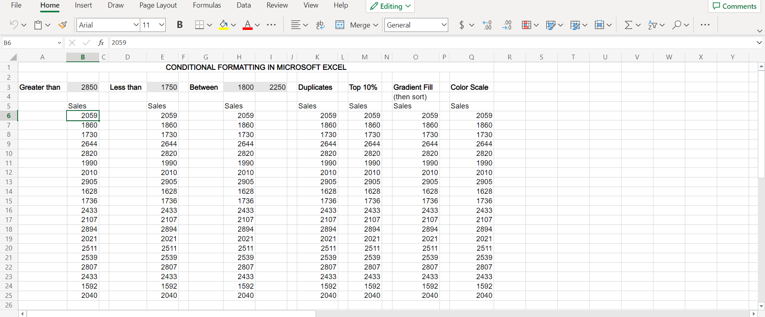Open the Sort and Filter menu

point(656,25)
